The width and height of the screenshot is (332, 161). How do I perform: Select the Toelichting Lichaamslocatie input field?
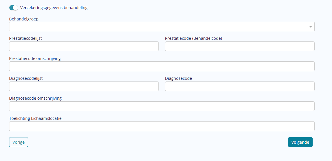(162, 126)
